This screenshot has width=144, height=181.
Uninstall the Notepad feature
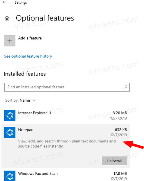pos(114,161)
